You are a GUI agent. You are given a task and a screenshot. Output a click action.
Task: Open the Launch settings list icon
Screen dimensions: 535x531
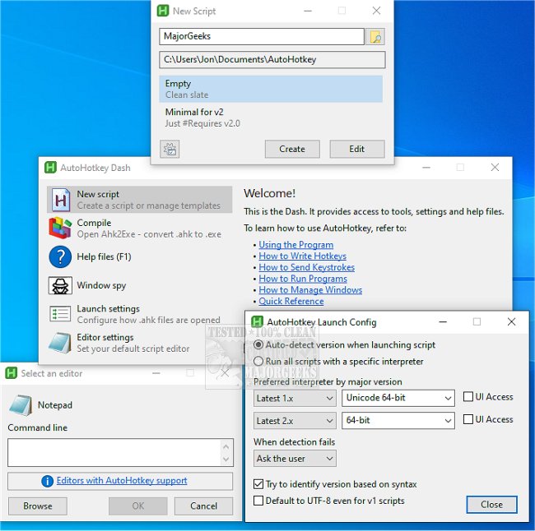pyautogui.click(x=60, y=314)
